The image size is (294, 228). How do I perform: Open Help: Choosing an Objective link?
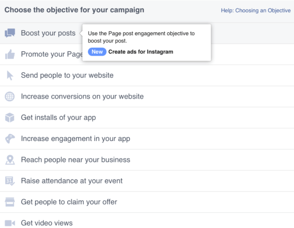coord(256,10)
